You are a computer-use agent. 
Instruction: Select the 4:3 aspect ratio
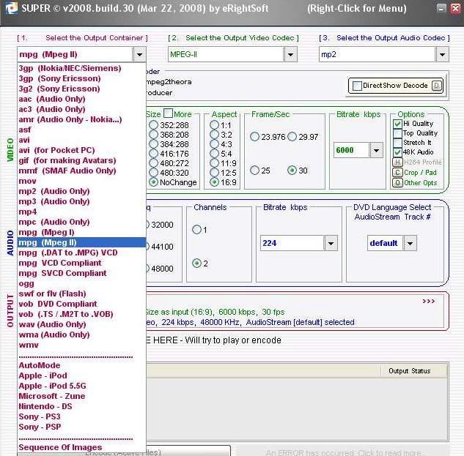tap(214, 144)
